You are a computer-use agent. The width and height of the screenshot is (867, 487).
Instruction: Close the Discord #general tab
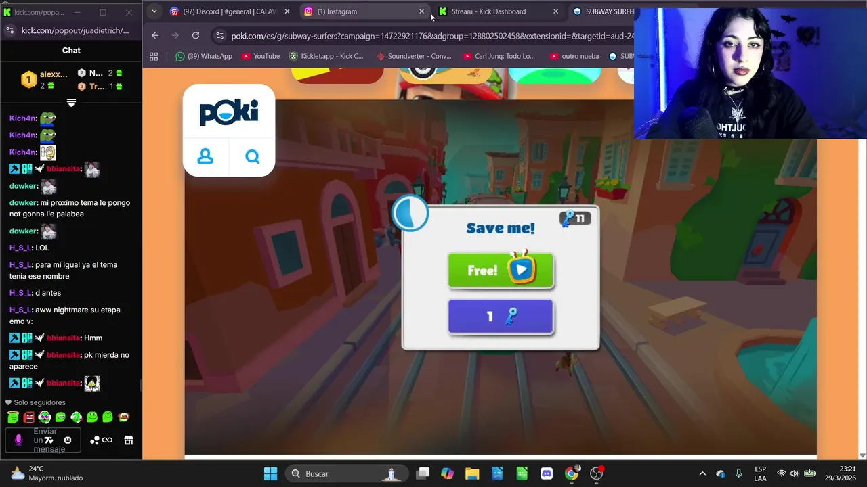tap(287, 11)
